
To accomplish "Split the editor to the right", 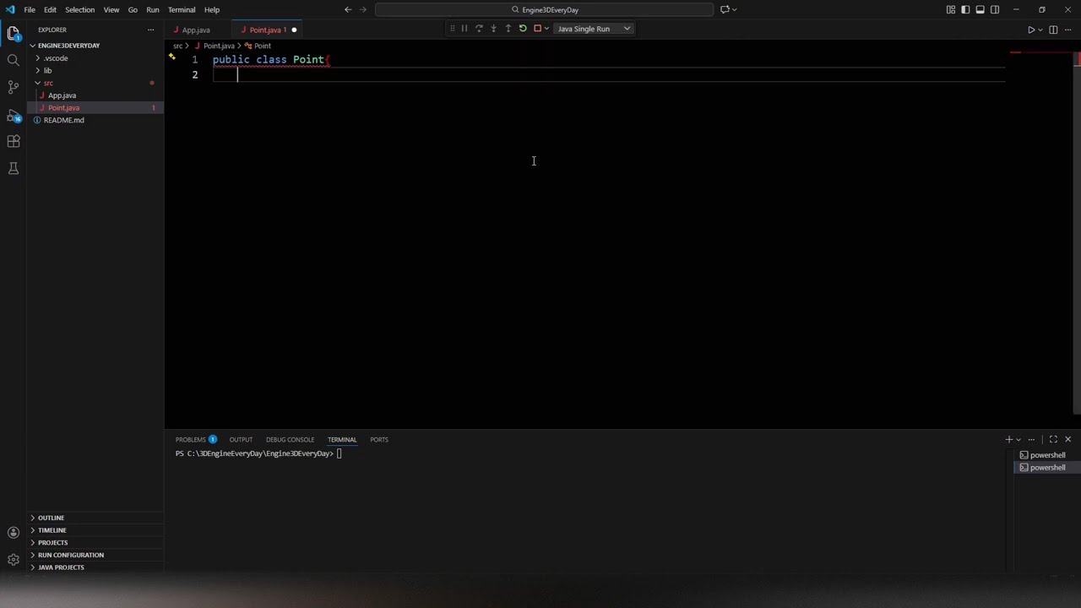I will pyautogui.click(x=1053, y=30).
